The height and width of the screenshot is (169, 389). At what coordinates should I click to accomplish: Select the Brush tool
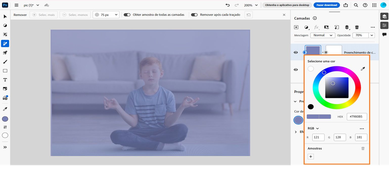[5, 61]
